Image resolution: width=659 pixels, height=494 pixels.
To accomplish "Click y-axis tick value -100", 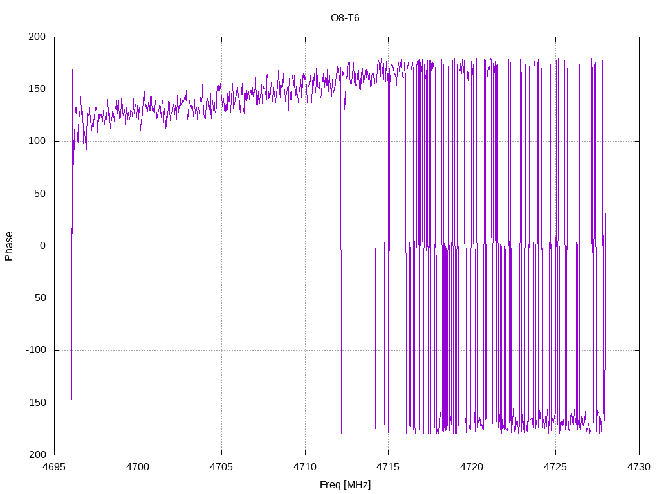I will point(36,350).
